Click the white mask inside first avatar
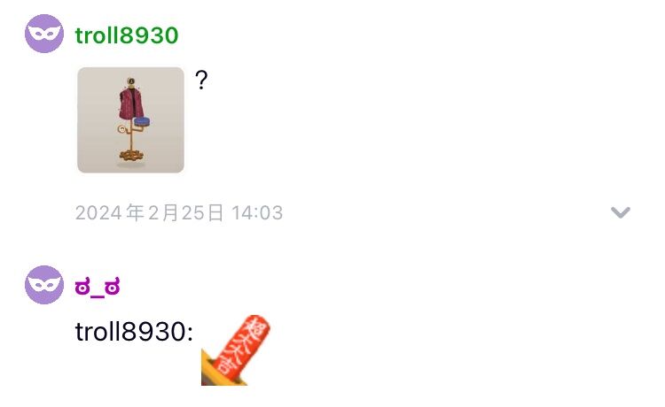This screenshot has width=665, height=407. point(44,33)
